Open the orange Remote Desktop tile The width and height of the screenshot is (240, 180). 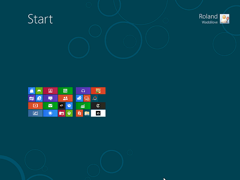(87, 98)
